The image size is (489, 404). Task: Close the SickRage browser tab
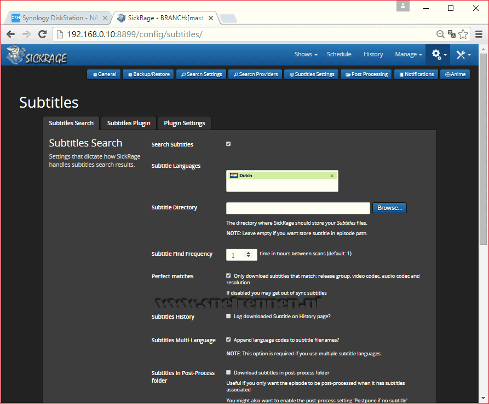point(211,18)
